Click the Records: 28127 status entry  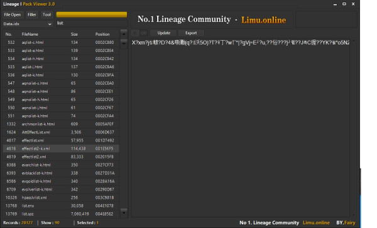(18, 223)
